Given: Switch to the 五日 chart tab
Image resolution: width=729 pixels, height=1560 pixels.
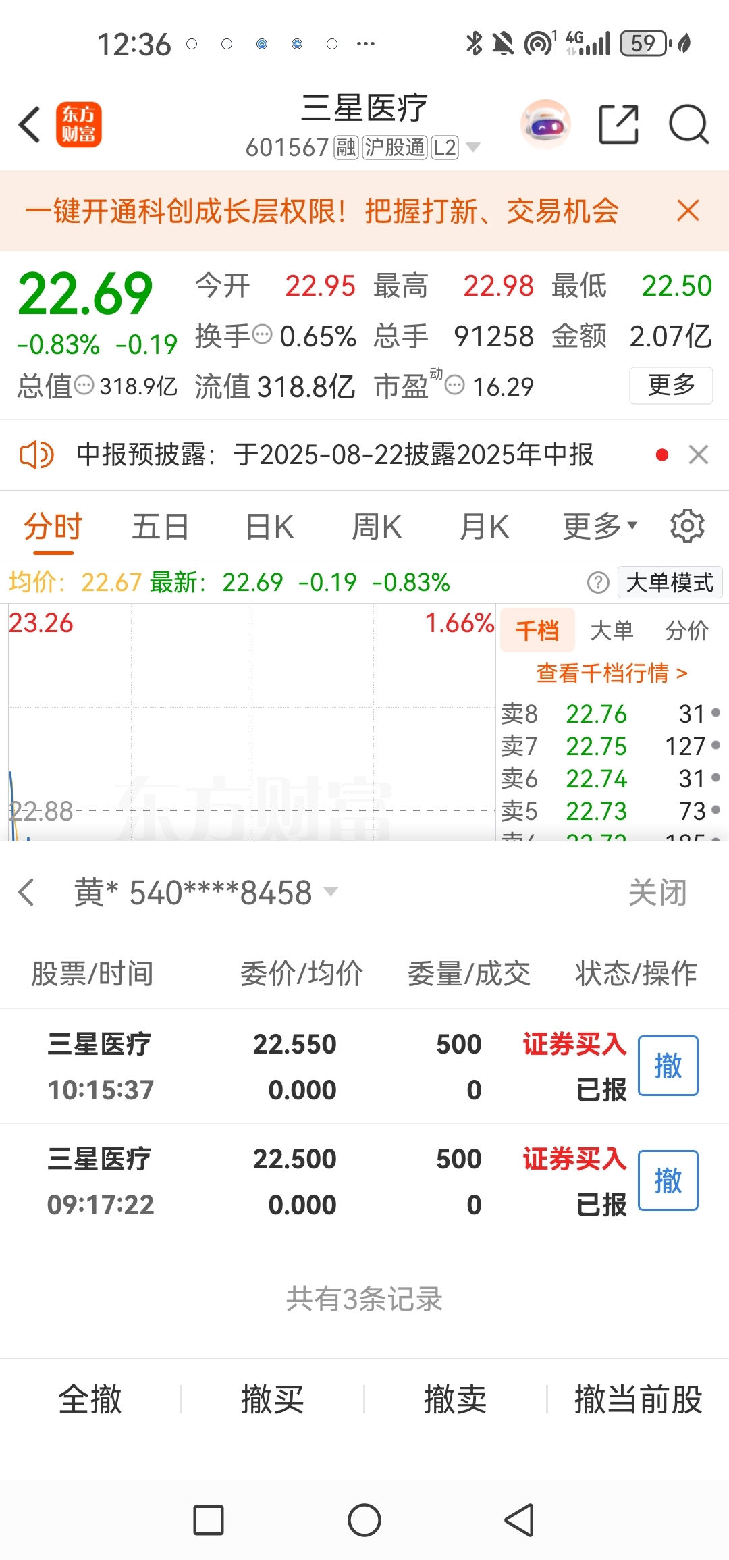Looking at the screenshot, I should [x=160, y=526].
